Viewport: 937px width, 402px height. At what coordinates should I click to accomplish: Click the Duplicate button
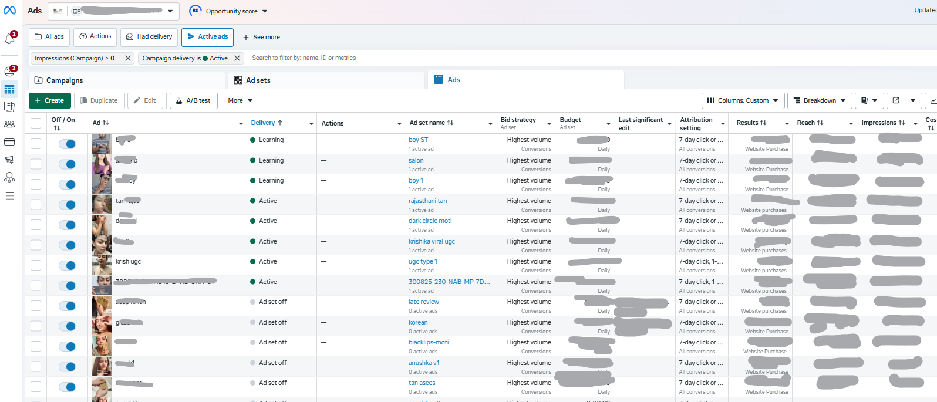99,100
